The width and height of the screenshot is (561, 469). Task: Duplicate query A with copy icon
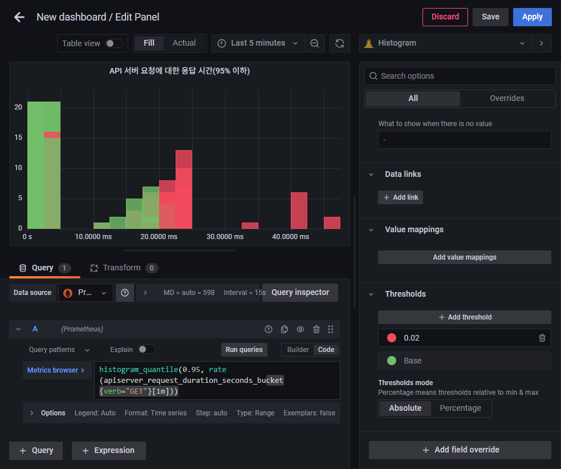click(284, 329)
